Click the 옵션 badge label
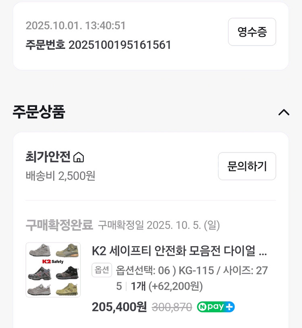302x328 pixels. 101,270
